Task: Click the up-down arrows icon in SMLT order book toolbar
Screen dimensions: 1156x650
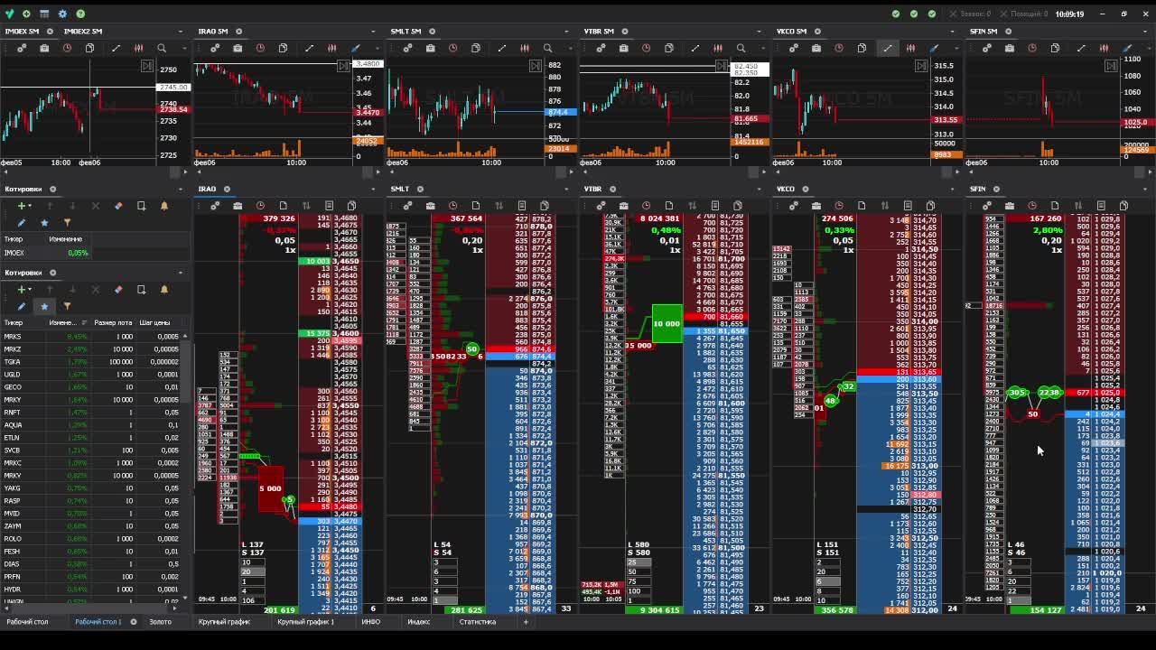Action: tap(499, 206)
